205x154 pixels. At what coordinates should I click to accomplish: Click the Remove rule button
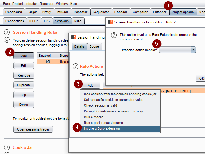(24, 75)
